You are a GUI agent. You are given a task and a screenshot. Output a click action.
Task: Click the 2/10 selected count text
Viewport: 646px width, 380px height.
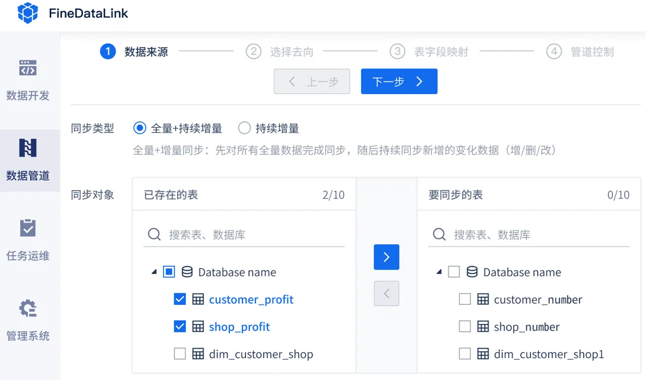(333, 194)
